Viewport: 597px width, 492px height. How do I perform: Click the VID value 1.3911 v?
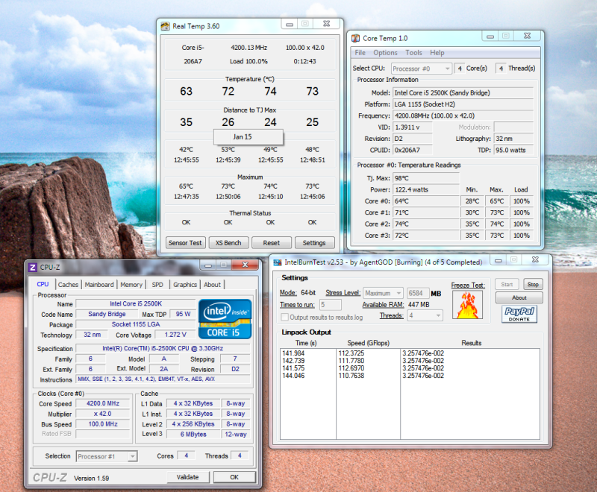pos(413,127)
